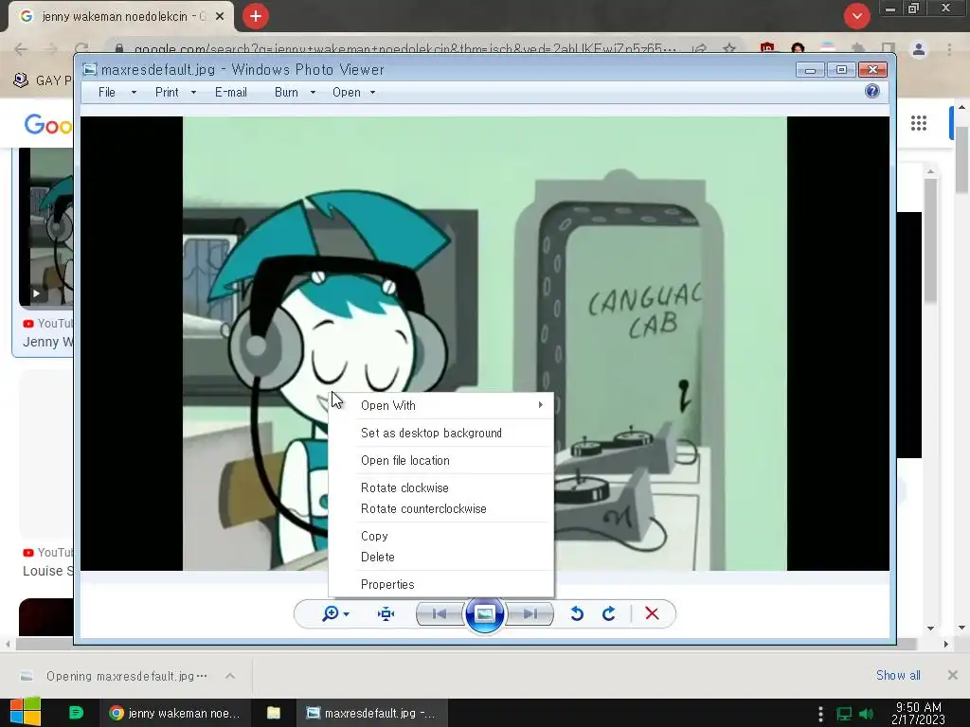Image resolution: width=970 pixels, height=727 pixels.
Task: Expand the File menu dropdown arrow
Action: [x=134, y=93]
